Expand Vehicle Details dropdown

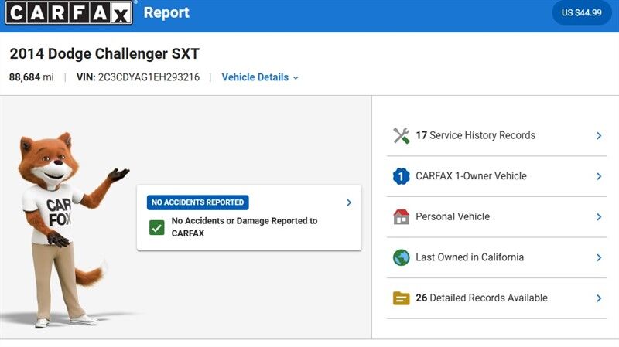pos(260,77)
